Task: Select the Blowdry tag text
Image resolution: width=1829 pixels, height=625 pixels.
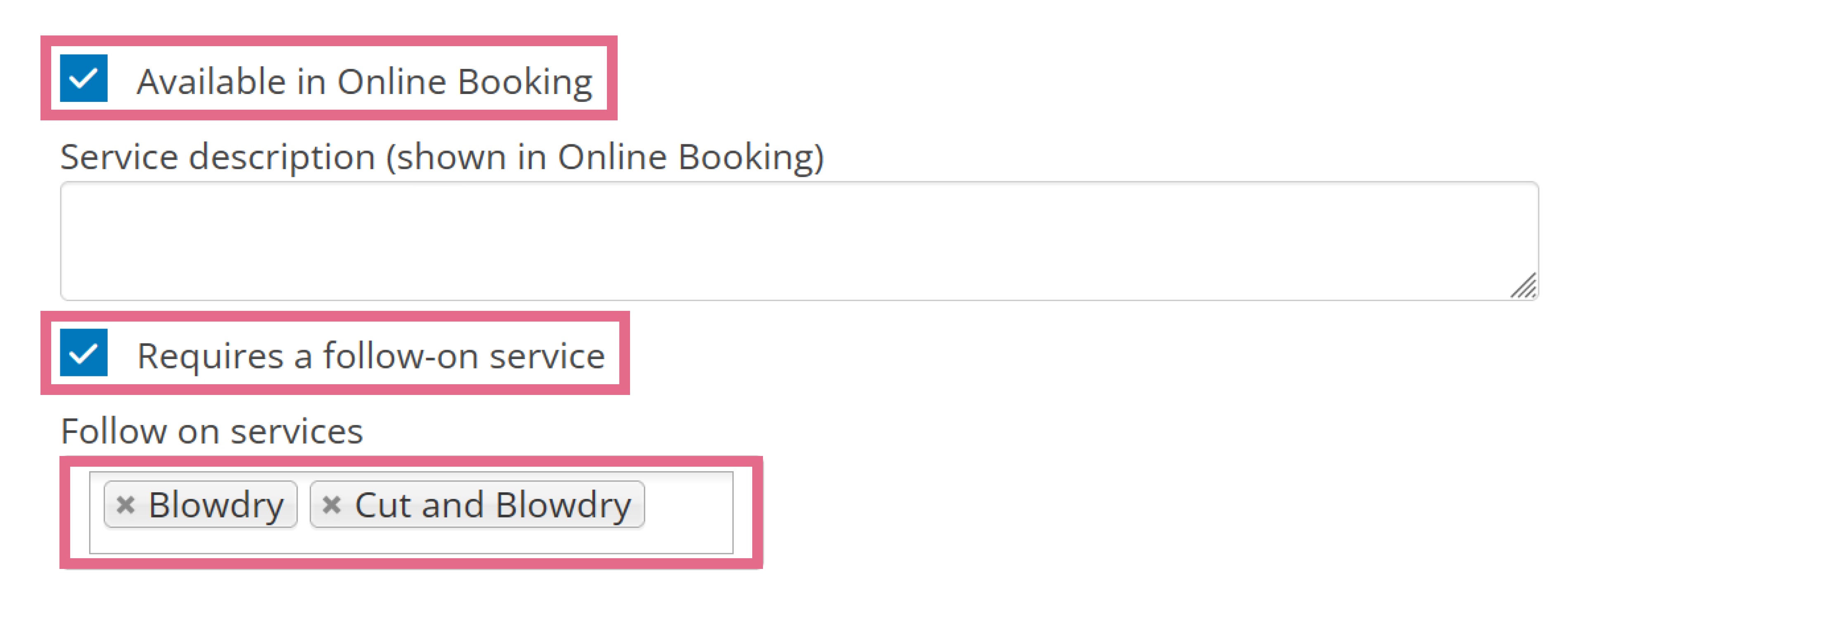Action: 217,506
